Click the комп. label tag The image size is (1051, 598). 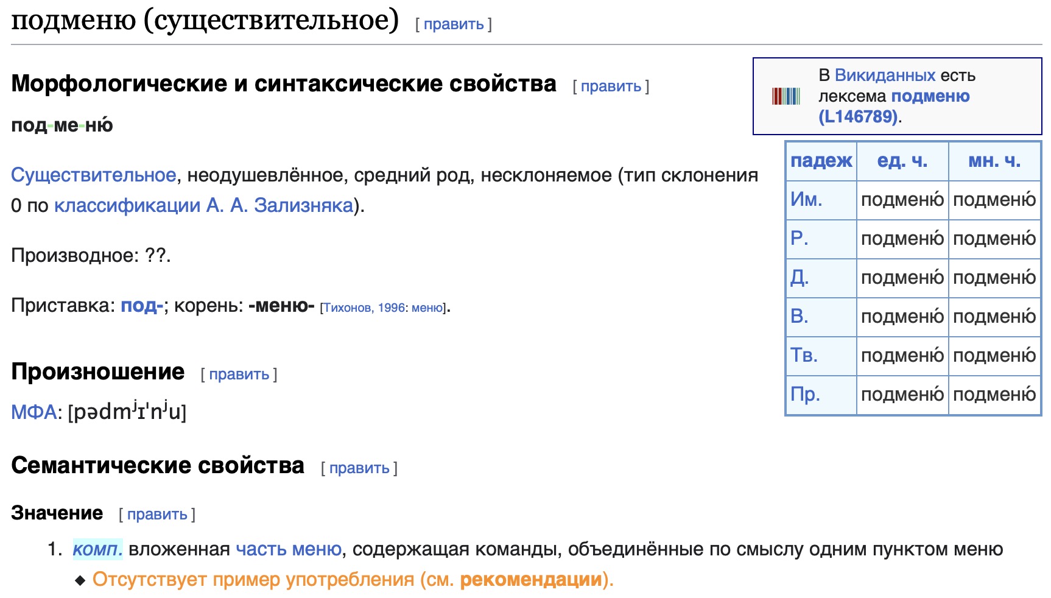tap(97, 549)
